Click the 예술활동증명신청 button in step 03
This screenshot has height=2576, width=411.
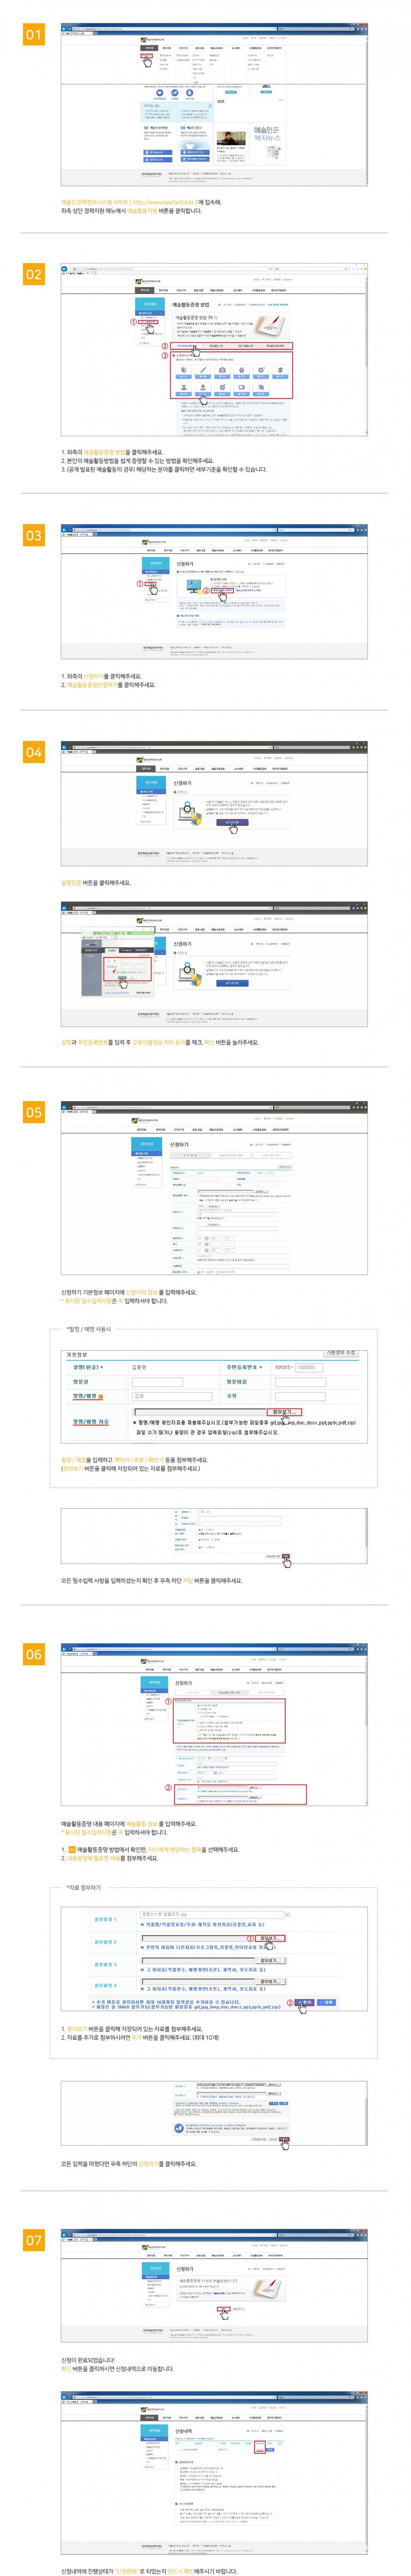pos(221,591)
